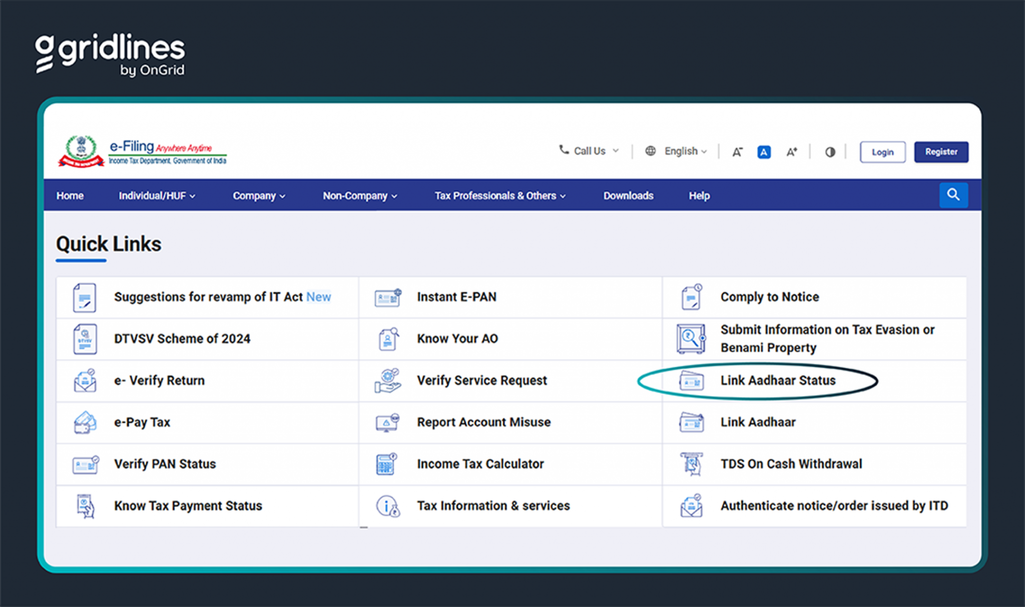The height and width of the screenshot is (607, 1025).
Task: Click the Know Your AO icon
Action: (388, 339)
